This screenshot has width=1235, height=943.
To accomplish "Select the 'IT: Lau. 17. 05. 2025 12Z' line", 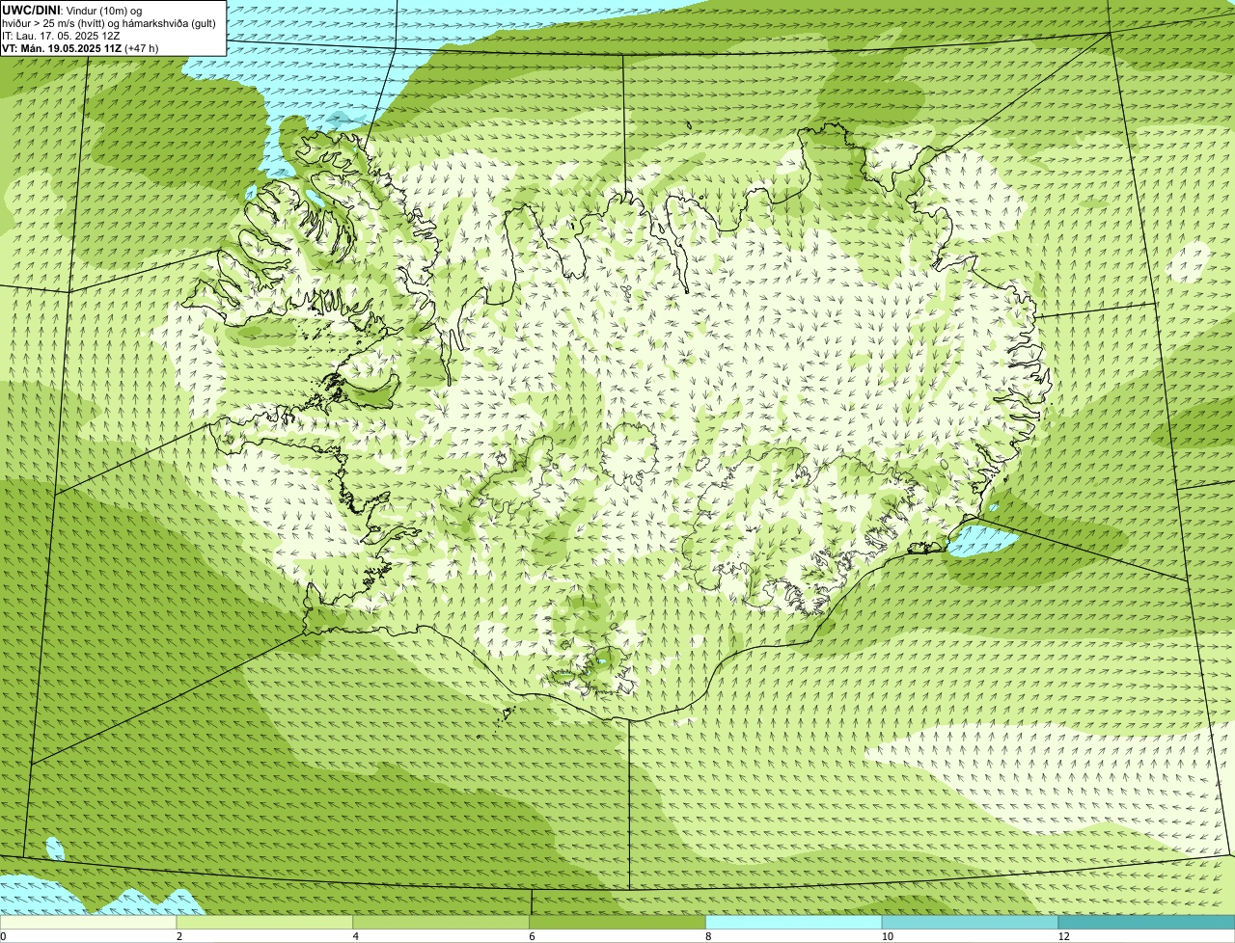I will (62, 36).
